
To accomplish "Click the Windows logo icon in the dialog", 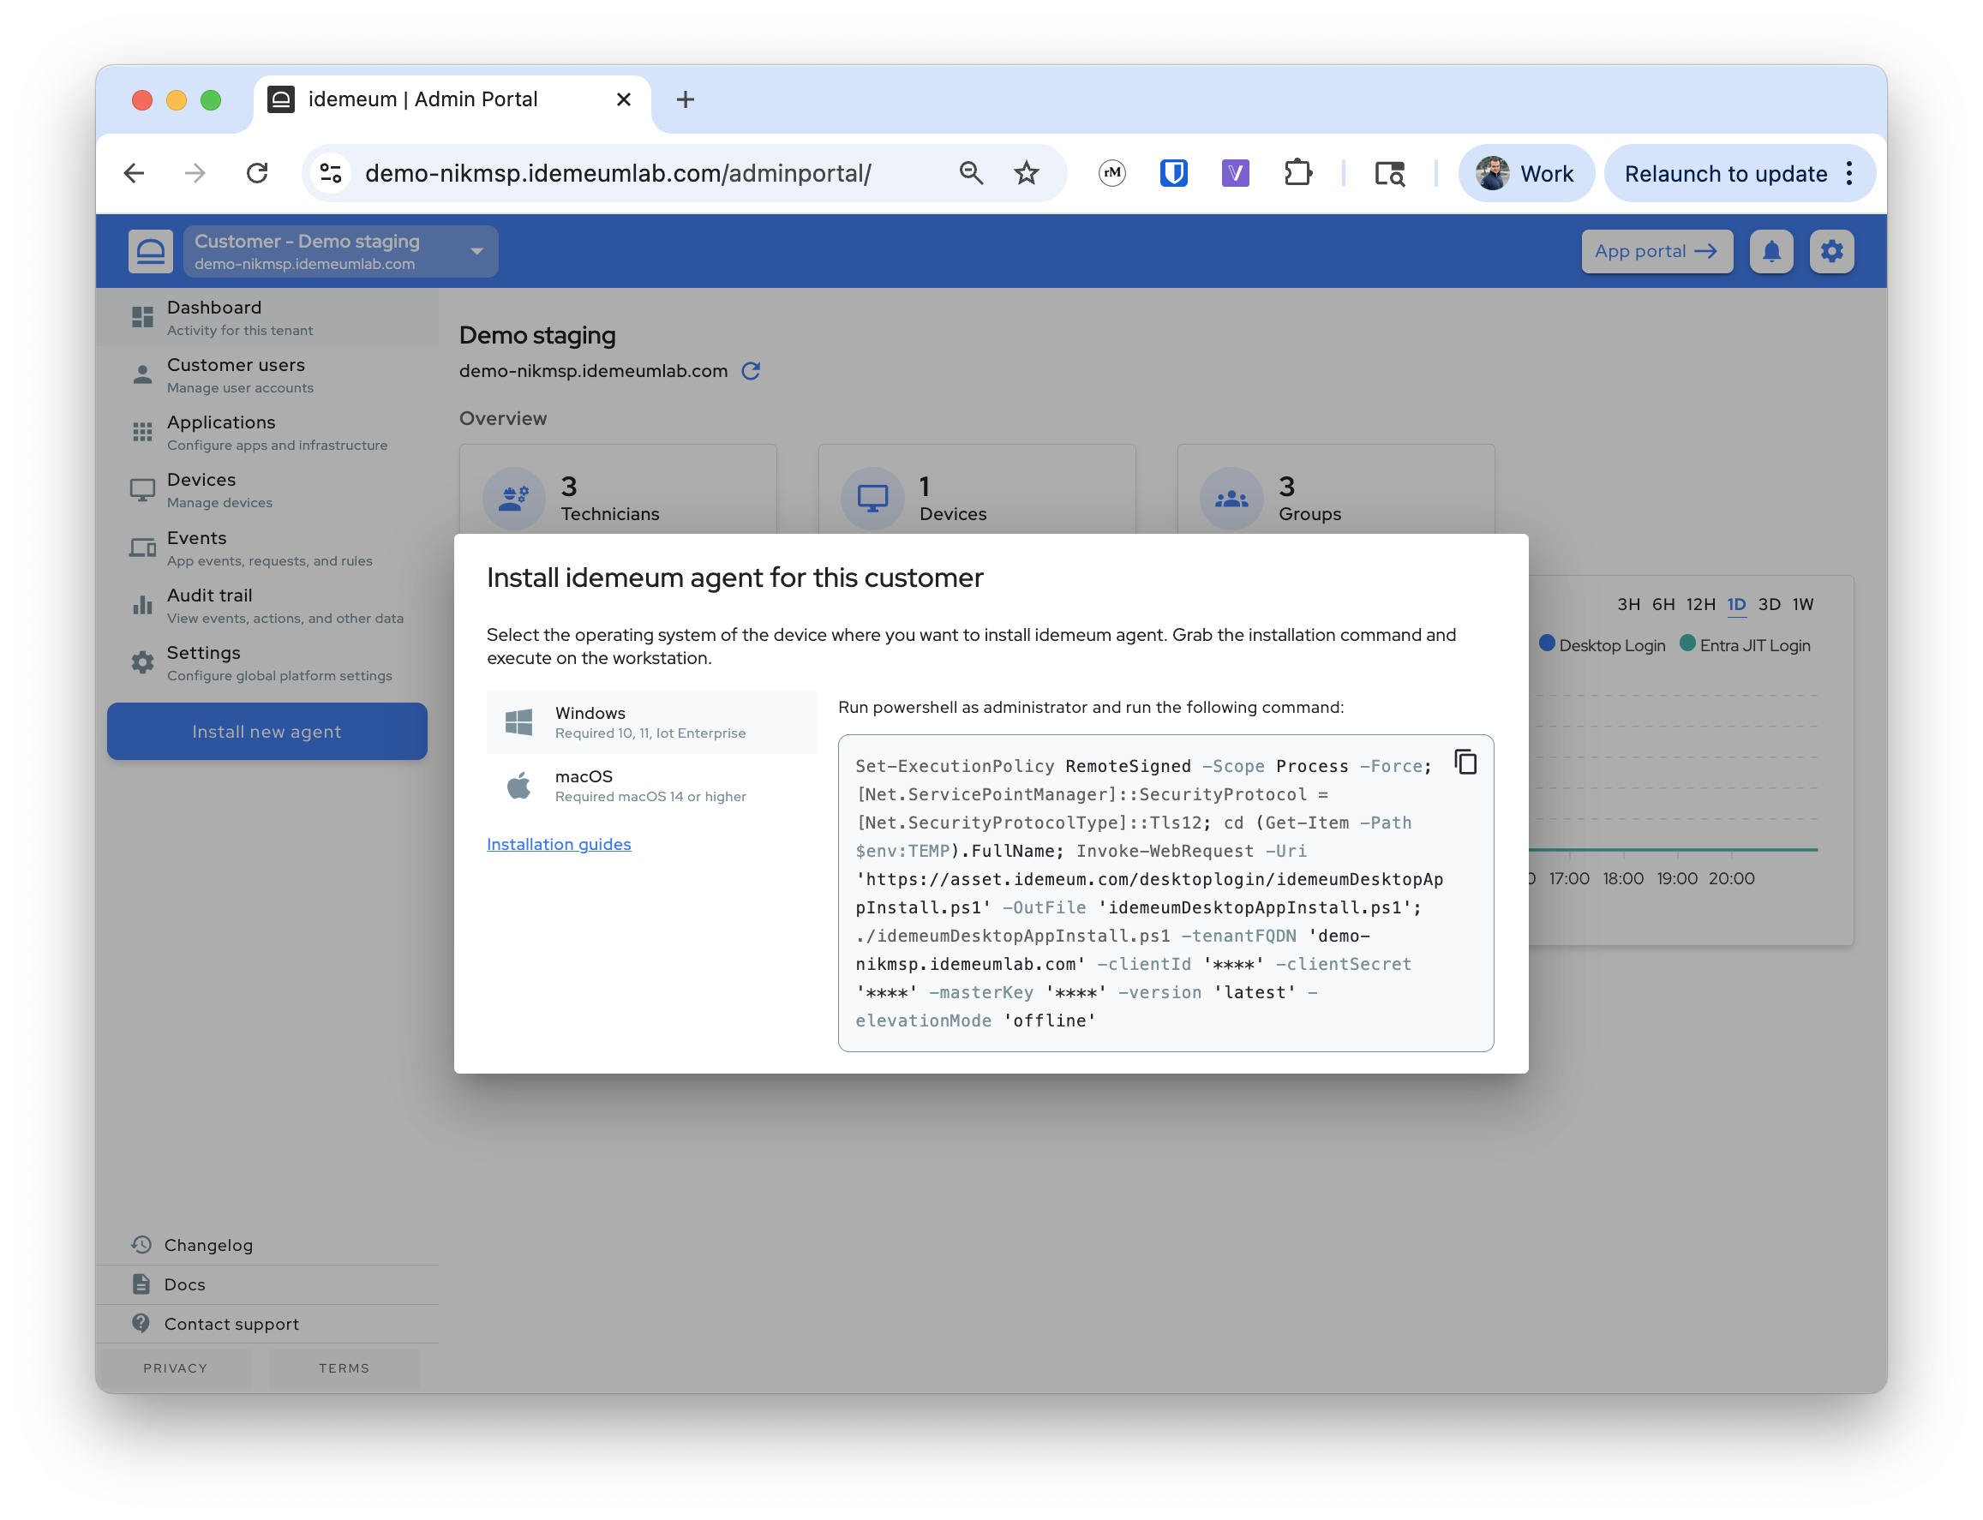I will [518, 722].
